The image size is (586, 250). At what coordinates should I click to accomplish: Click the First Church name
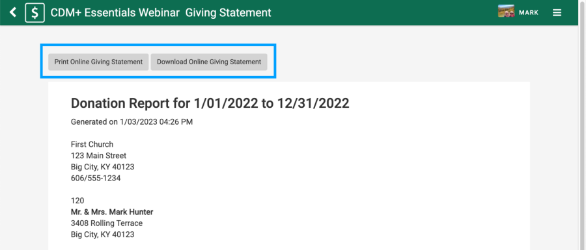point(92,144)
